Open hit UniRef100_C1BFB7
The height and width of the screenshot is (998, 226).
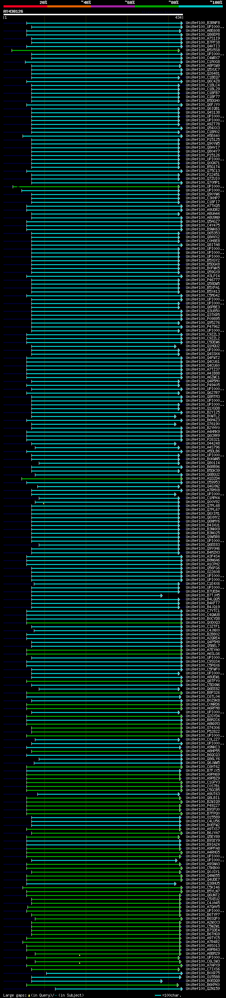[203, 93]
